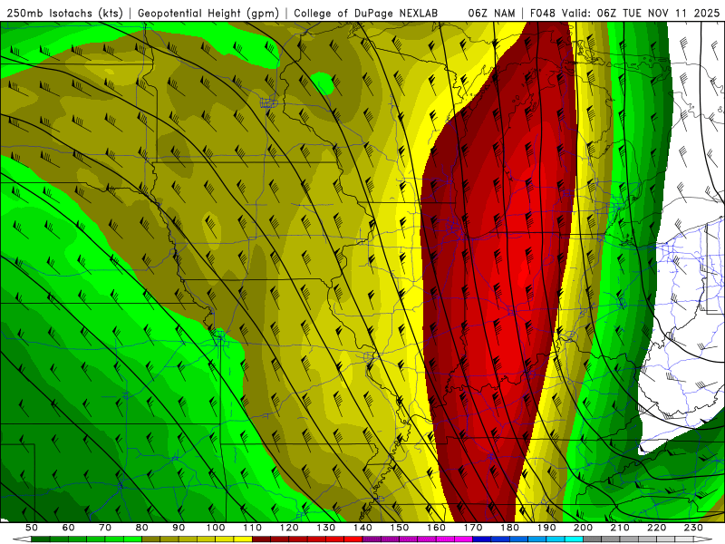This screenshot has height=544, width=725.
Task: Select the 80 label on the color scale
Action: [142, 528]
